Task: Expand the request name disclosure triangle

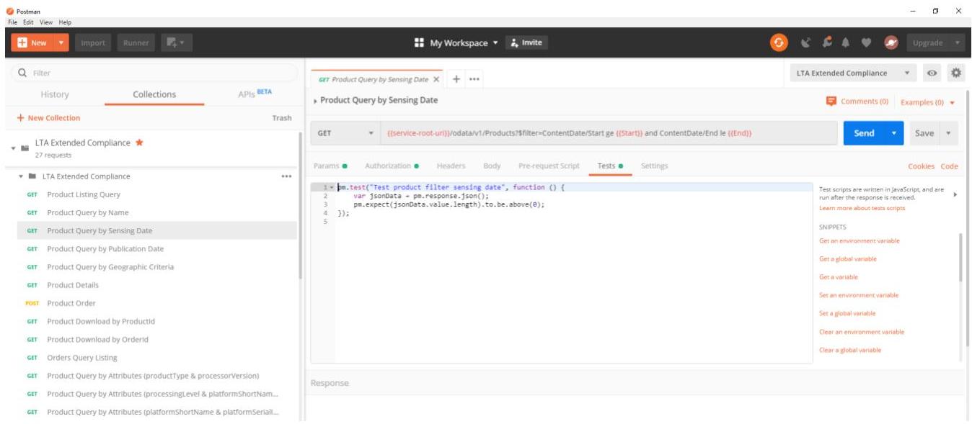Action: pyautogui.click(x=315, y=102)
